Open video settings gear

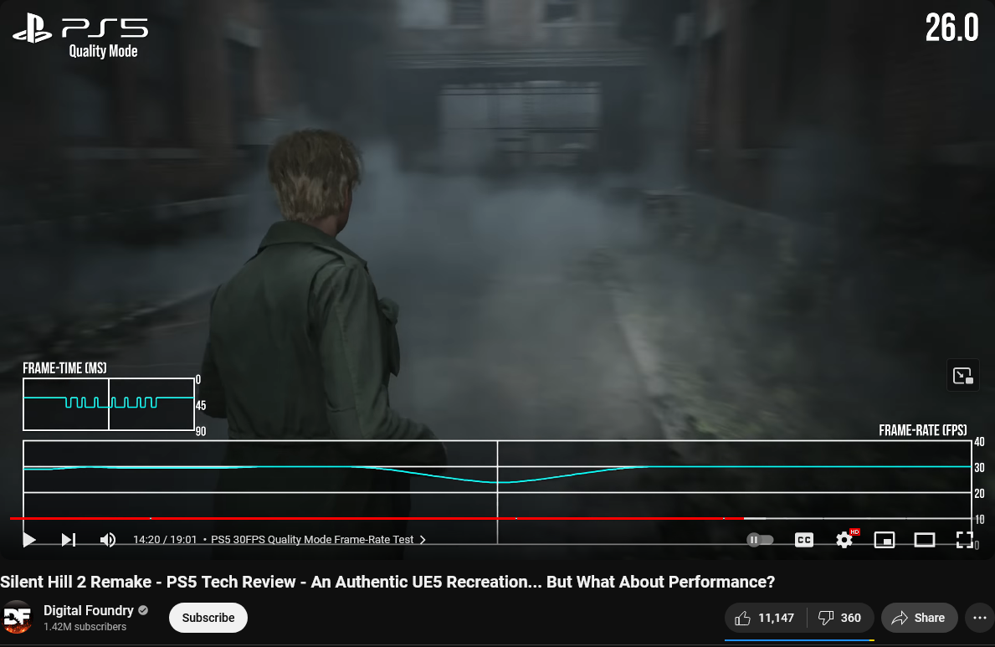tap(844, 540)
